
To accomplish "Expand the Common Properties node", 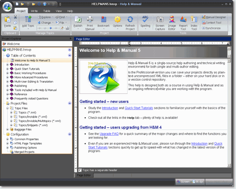I will (7, 139).
